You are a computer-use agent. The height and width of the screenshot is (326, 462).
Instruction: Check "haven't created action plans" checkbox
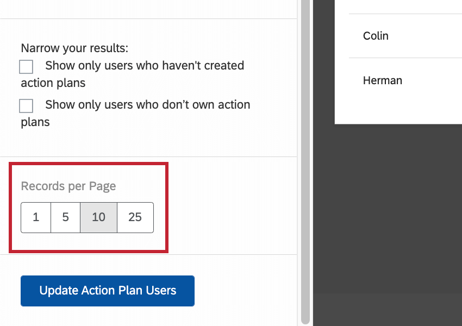26,67
